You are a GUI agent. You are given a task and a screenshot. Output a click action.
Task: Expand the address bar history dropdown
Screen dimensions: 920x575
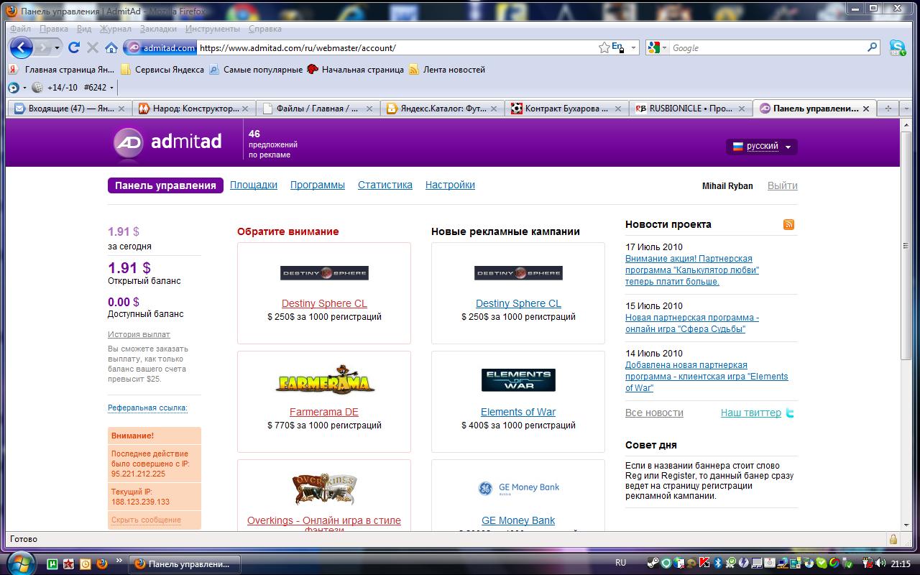click(x=633, y=47)
